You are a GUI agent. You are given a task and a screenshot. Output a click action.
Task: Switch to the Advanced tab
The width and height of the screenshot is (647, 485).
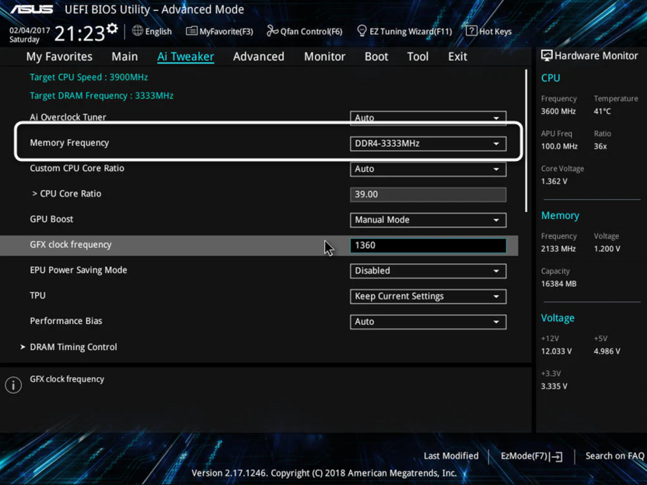[258, 57]
